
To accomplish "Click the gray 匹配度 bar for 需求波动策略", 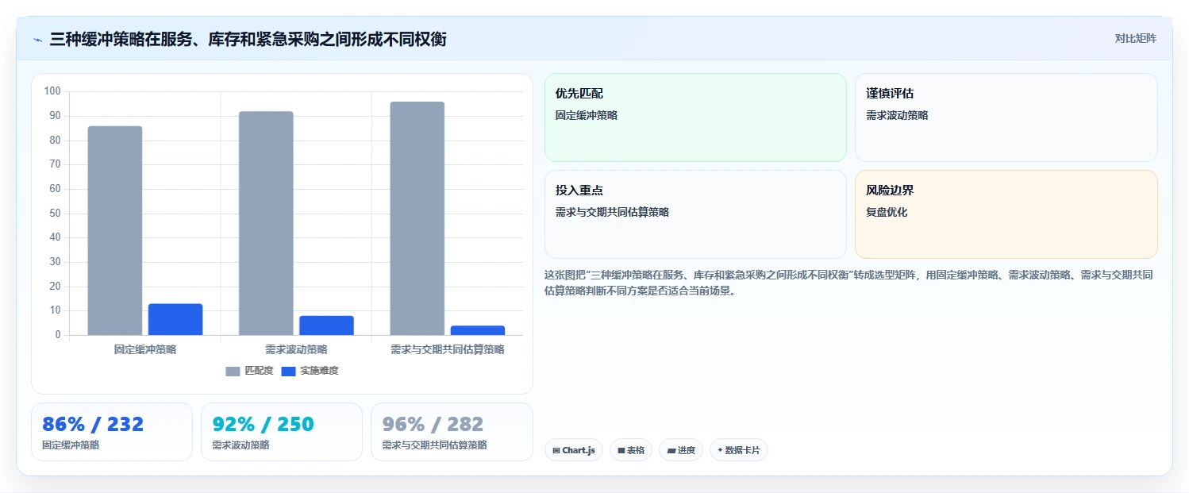I will (266, 223).
